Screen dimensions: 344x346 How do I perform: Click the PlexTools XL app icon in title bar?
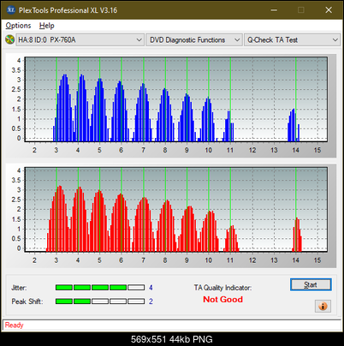pos(10,10)
